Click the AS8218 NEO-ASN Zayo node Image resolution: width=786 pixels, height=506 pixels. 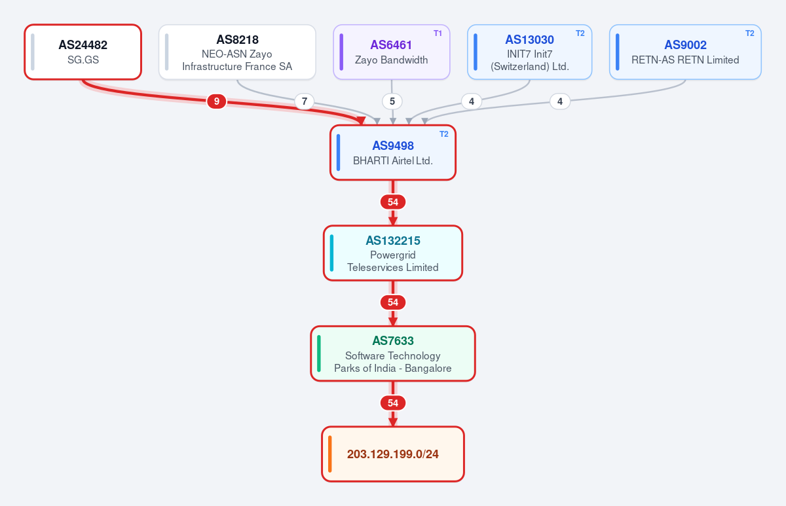click(237, 52)
